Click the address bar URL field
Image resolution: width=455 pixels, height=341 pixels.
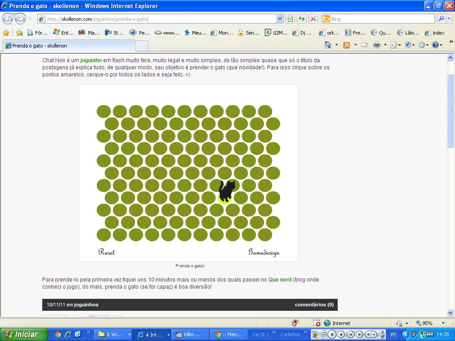click(157, 19)
